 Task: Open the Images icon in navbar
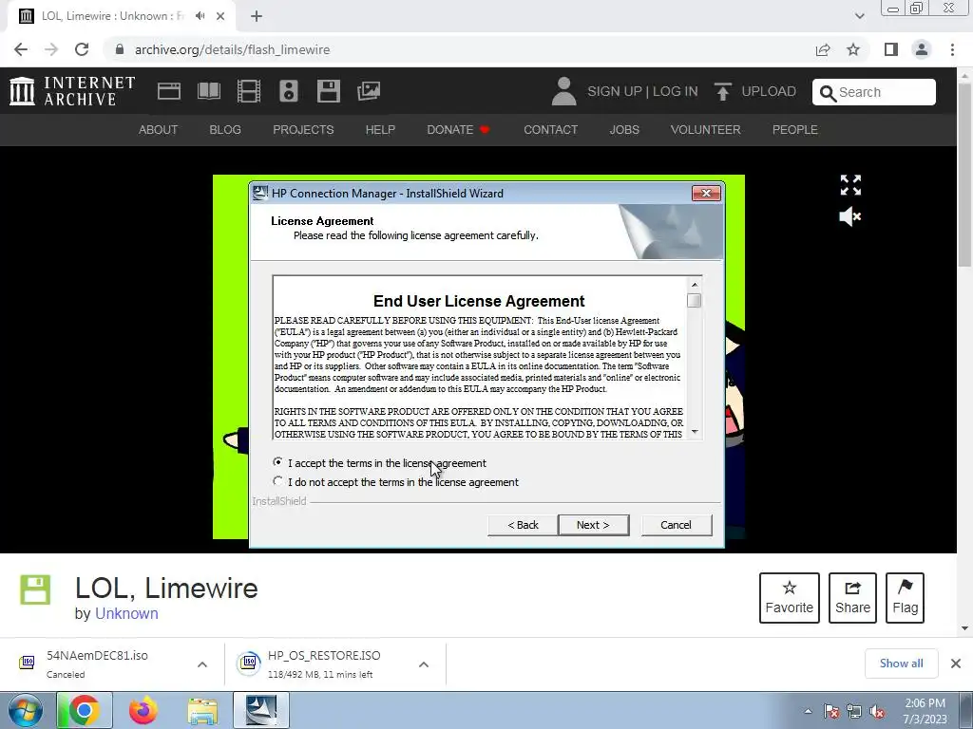click(369, 91)
